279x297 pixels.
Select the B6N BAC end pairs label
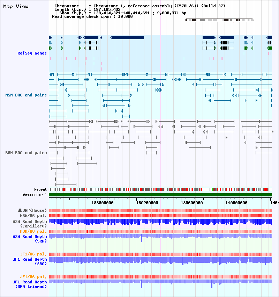click(26, 153)
